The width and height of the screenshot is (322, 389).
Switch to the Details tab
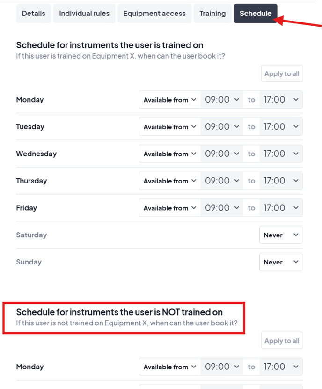[x=33, y=14]
